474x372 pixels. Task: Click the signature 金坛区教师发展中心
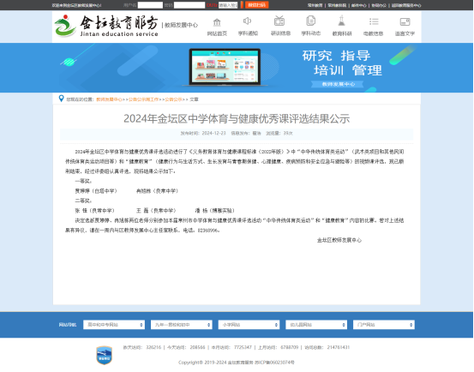pyautogui.click(x=339, y=240)
